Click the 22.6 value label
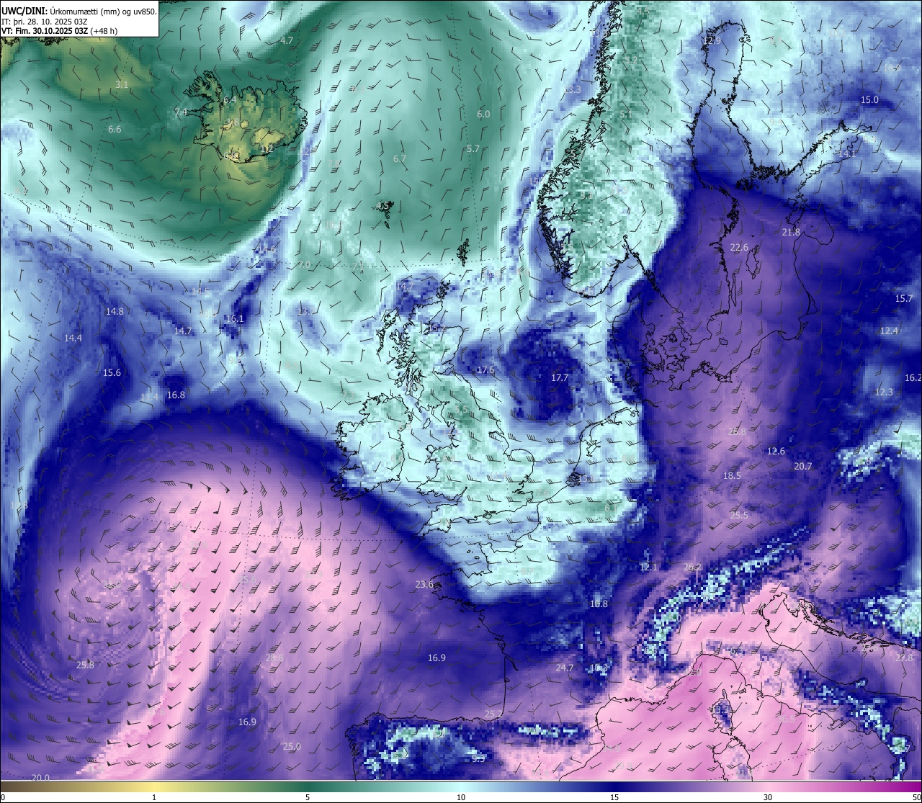The height and width of the screenshot is (803, 922). pyautogui.click(x=739, y=248)
